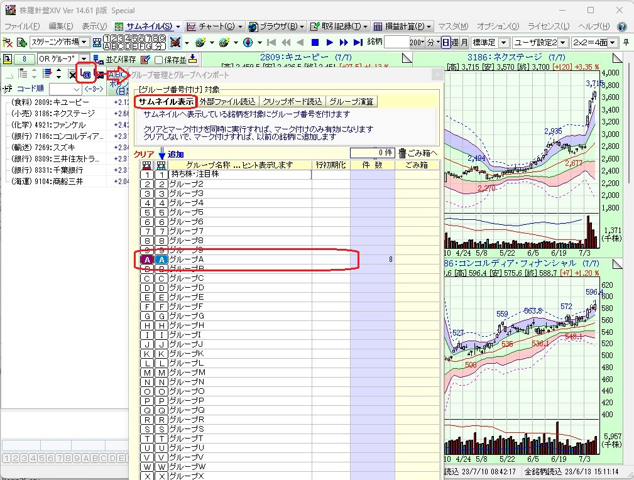Click the indented list icon with red arrow
Screen dimensions: 634x480
coord(47,74)
